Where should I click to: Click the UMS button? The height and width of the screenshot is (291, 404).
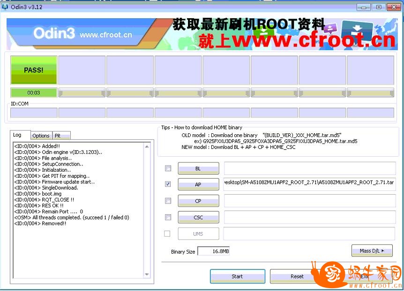coord(198,233)
